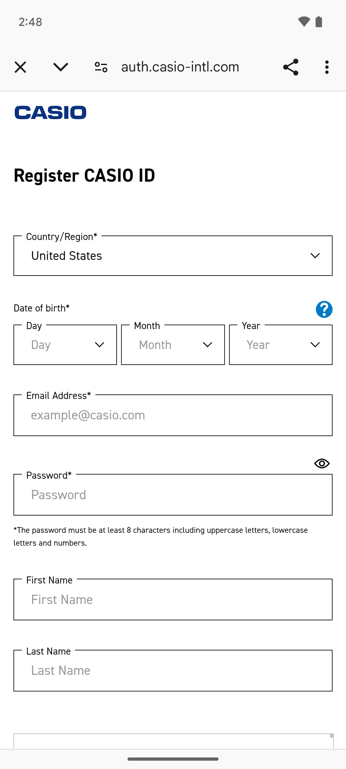This screenshot has height=769, width=346.
Task: Open the three-dot overflow menu
Action: click(327, 67)
